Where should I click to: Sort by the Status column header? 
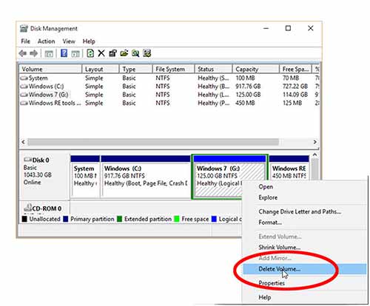click(x=213, y=69)
